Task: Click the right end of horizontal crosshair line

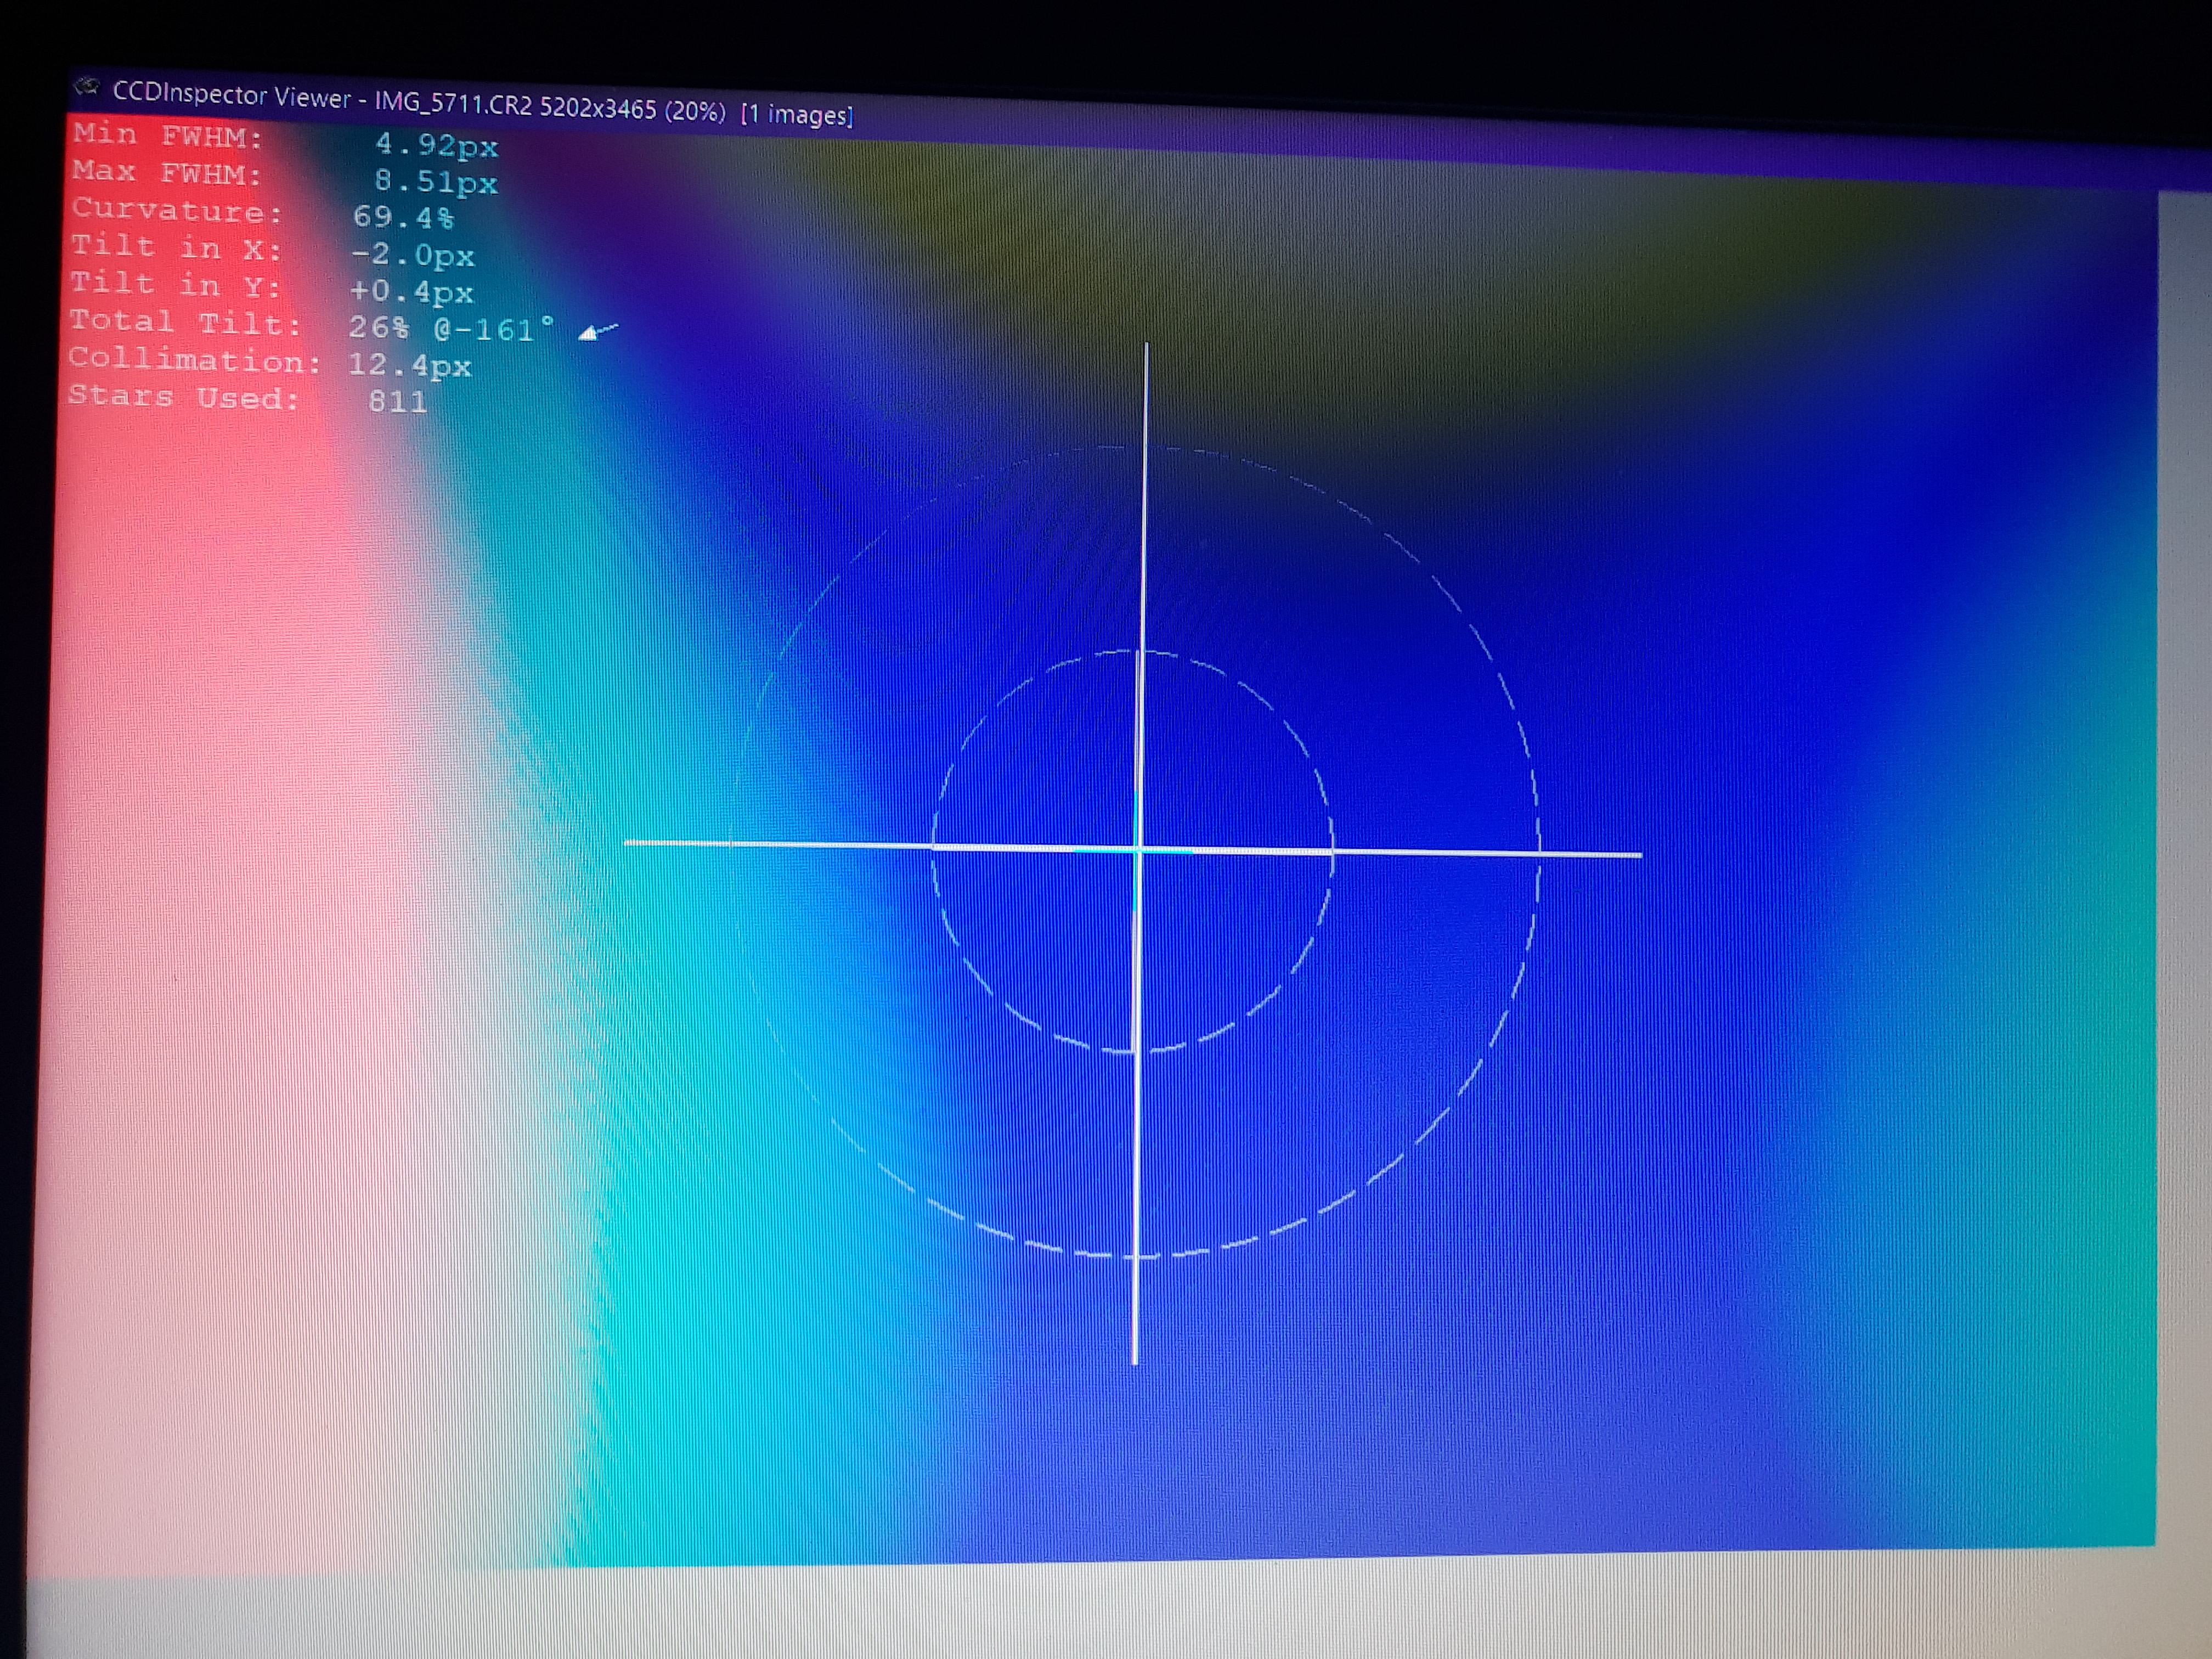Action: [x=1639, y=855]
